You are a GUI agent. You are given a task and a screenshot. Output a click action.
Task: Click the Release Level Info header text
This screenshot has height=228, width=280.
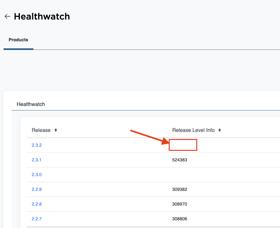[193, 130]
